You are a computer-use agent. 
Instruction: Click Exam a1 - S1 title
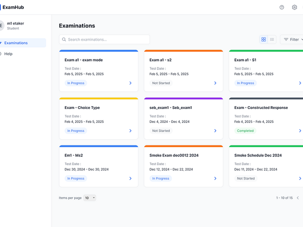click(x=245, y=60)
